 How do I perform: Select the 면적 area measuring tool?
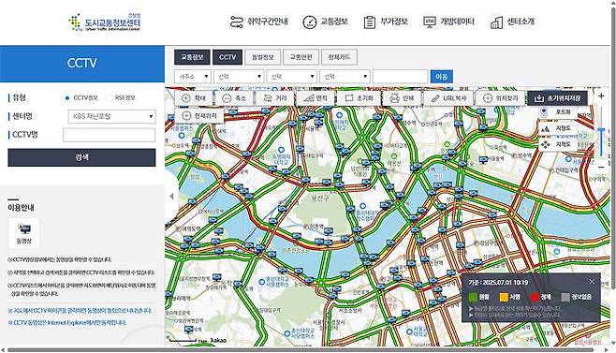tap(315, 98)
